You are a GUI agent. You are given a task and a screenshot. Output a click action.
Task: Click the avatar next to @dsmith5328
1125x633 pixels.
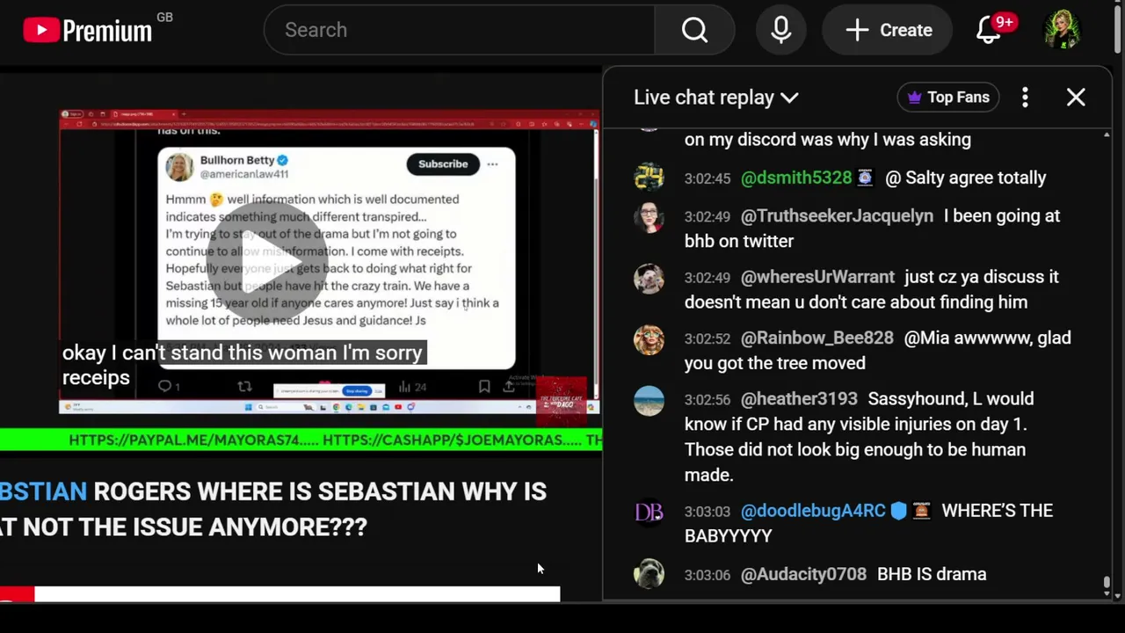[x=649, y=177]
